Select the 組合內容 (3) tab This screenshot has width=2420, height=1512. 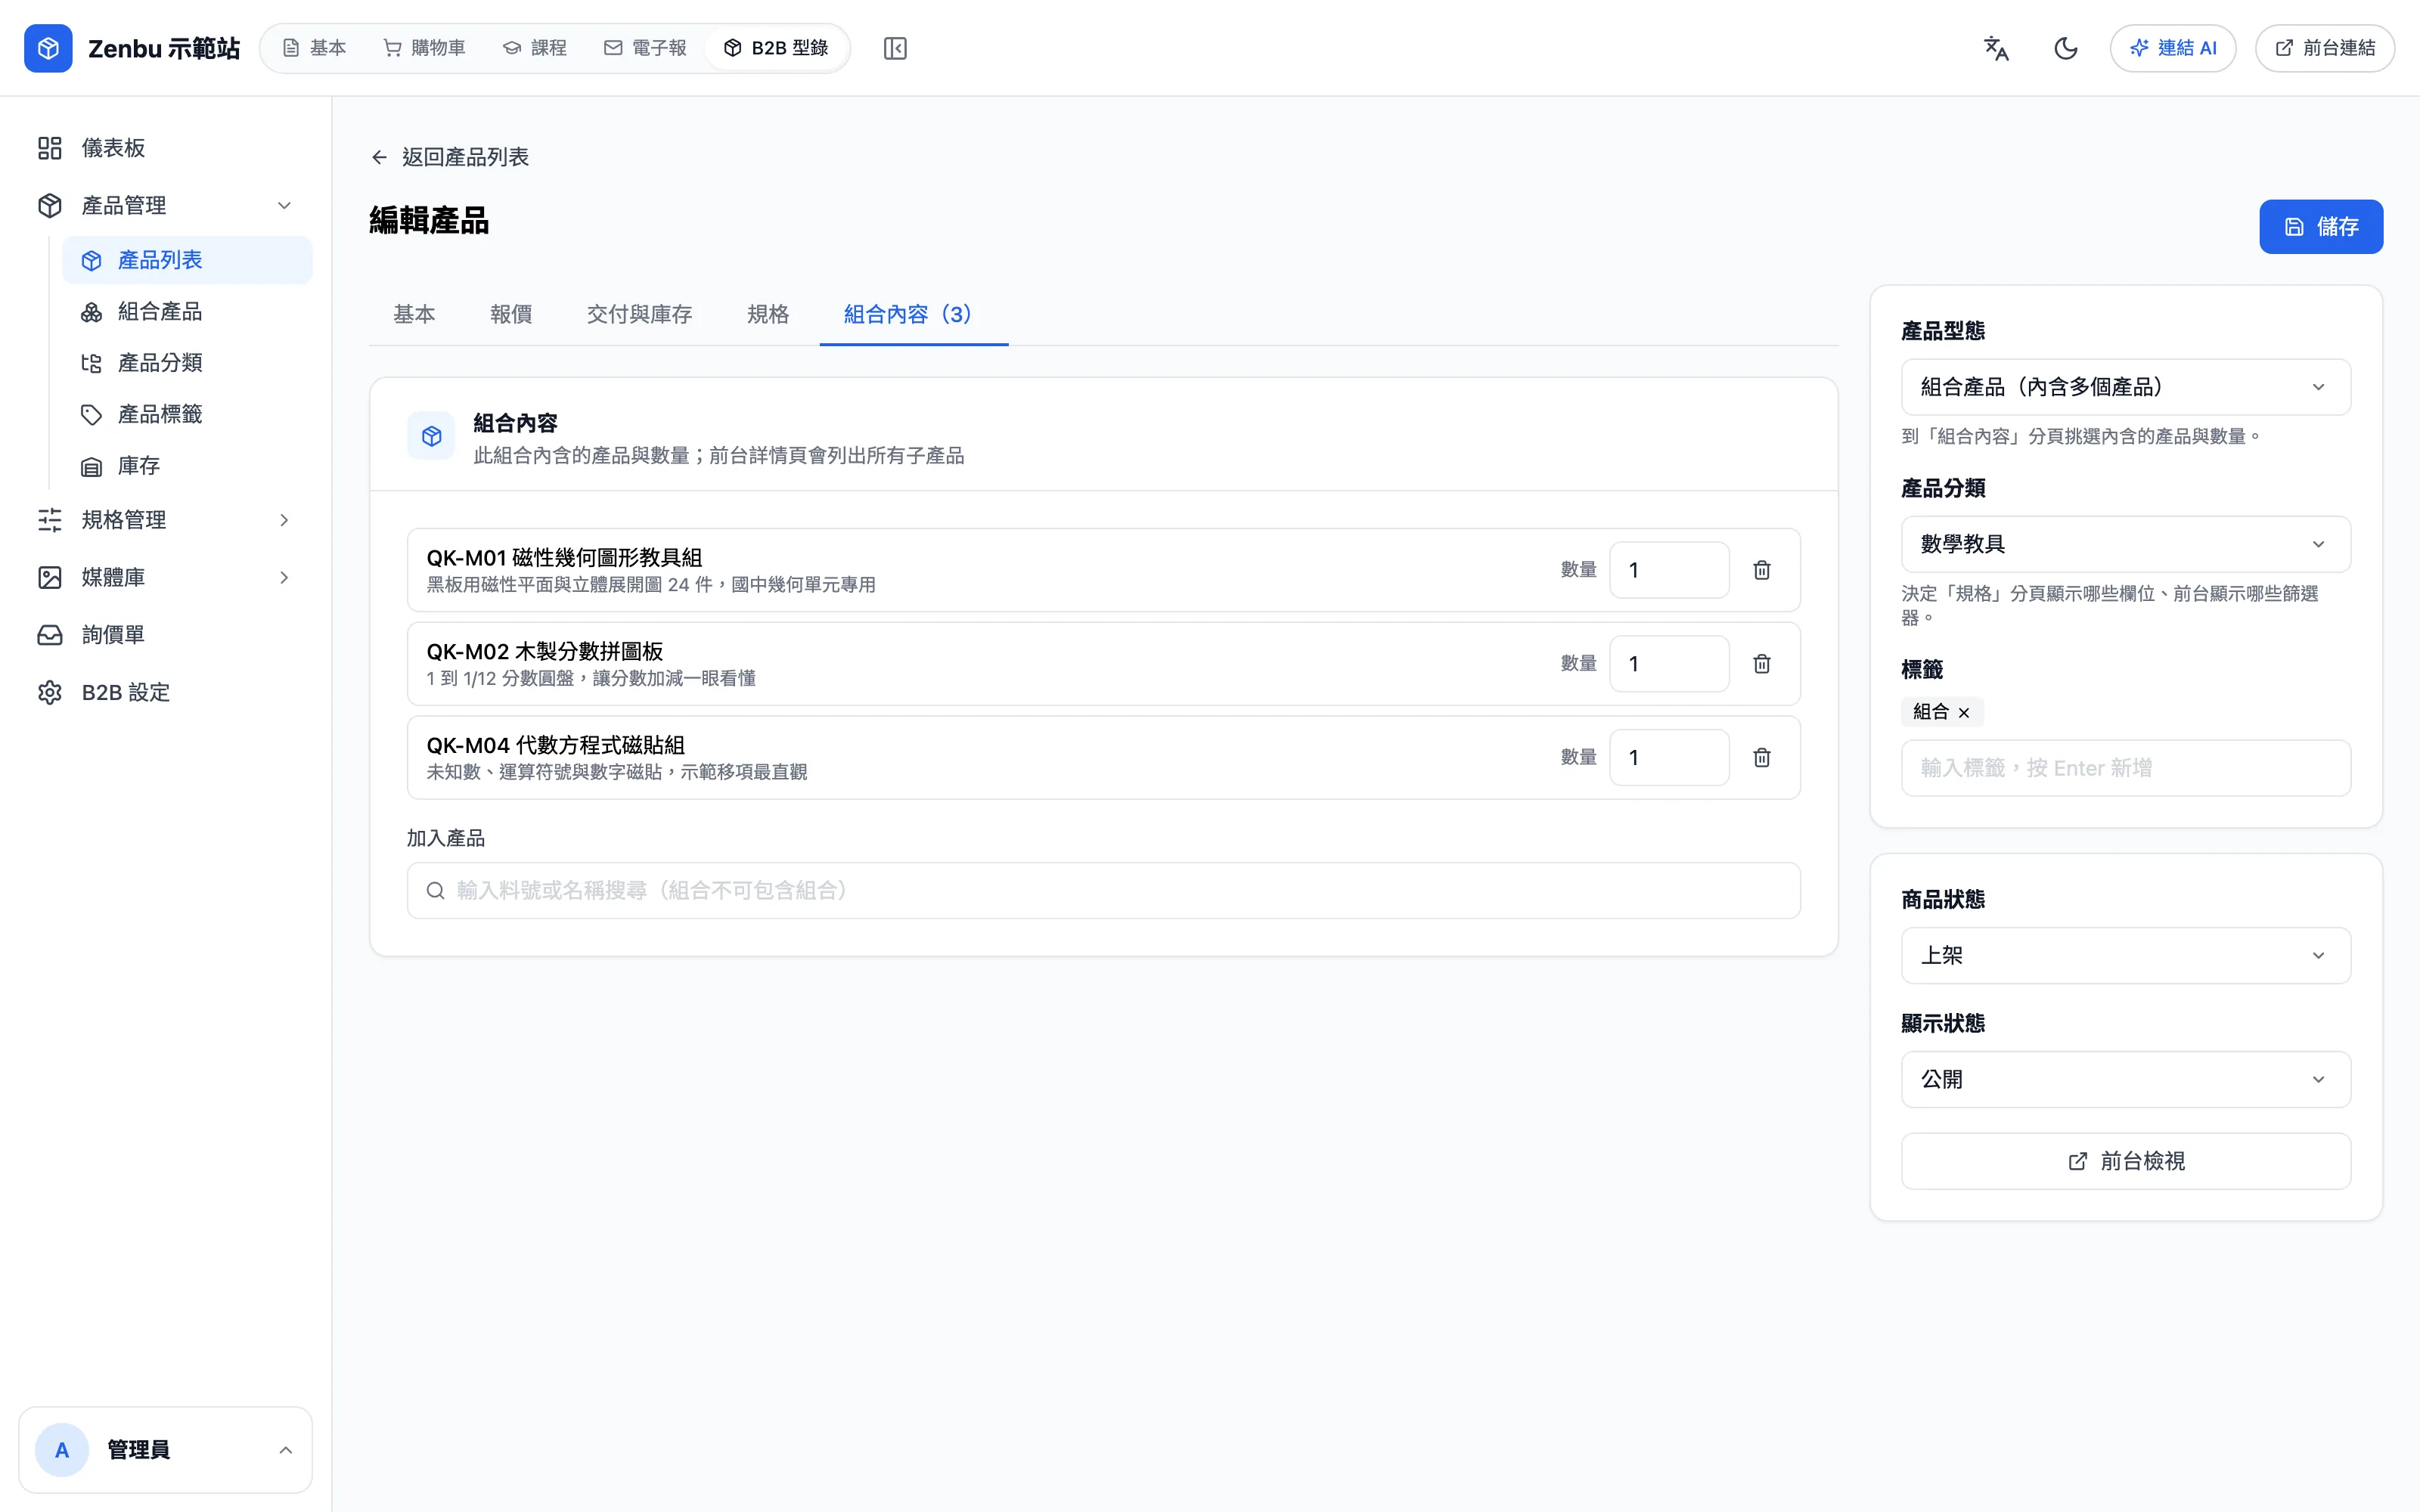(913, 314)
